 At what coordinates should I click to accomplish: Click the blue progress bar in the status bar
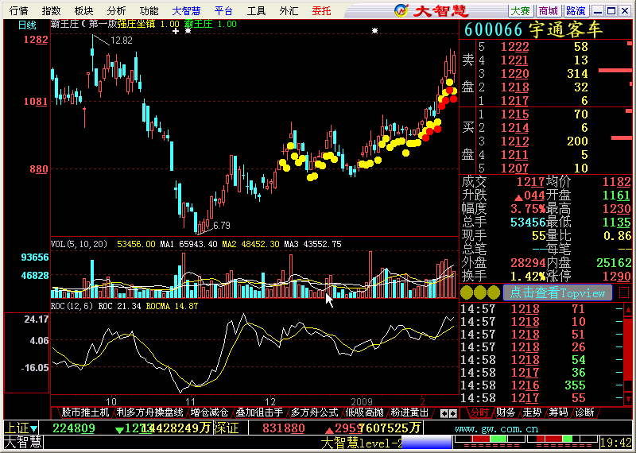(426, 443)
